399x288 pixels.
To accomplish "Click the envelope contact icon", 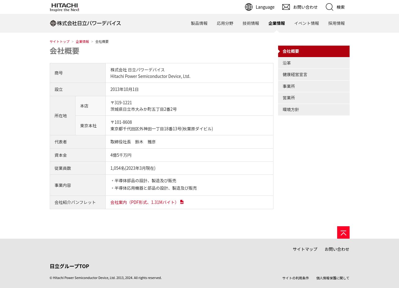I will 286,7.
